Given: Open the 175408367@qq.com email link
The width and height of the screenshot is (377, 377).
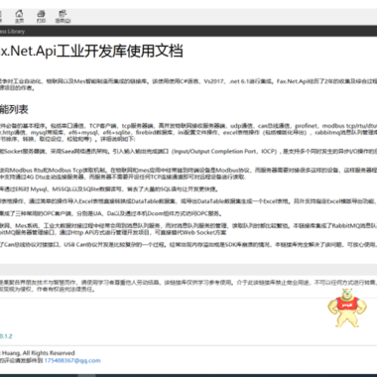Looking at the screenshot, I should click(72, 360).
